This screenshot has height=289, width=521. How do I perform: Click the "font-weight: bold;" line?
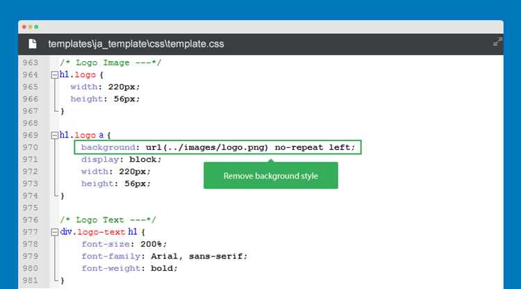[130, 268]
